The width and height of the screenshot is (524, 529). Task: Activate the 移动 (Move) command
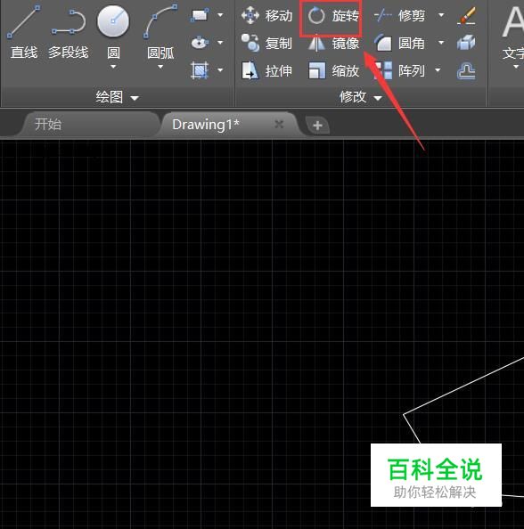click(x=266, y=15)
